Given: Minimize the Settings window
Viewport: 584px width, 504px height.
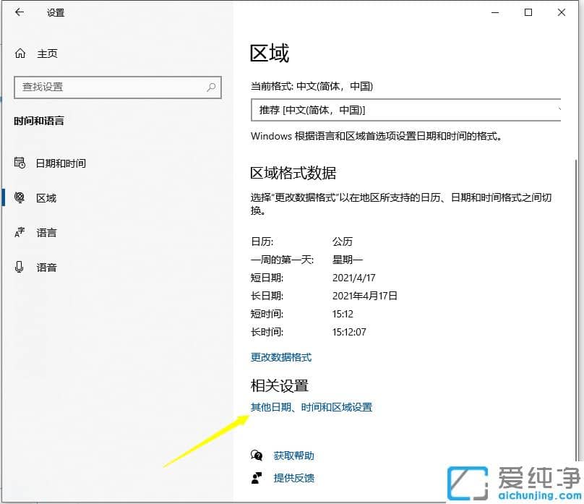Looking at the screenshot, I should click(495, 12).
